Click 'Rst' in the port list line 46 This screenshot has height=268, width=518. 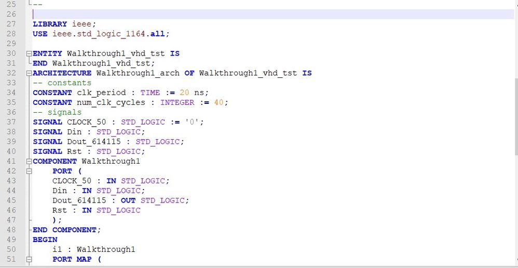point(60,210)
